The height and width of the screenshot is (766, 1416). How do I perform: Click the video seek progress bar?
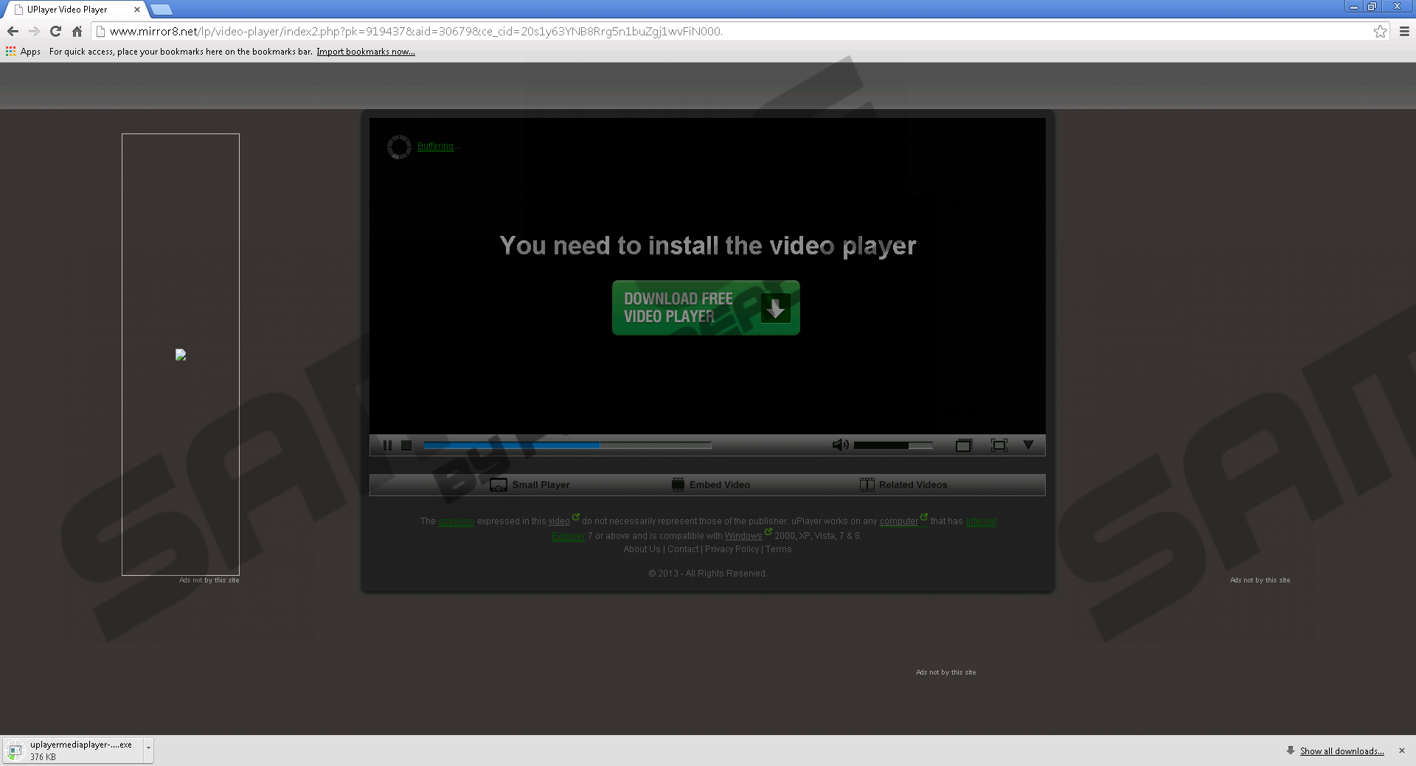[x=566, y=445]
